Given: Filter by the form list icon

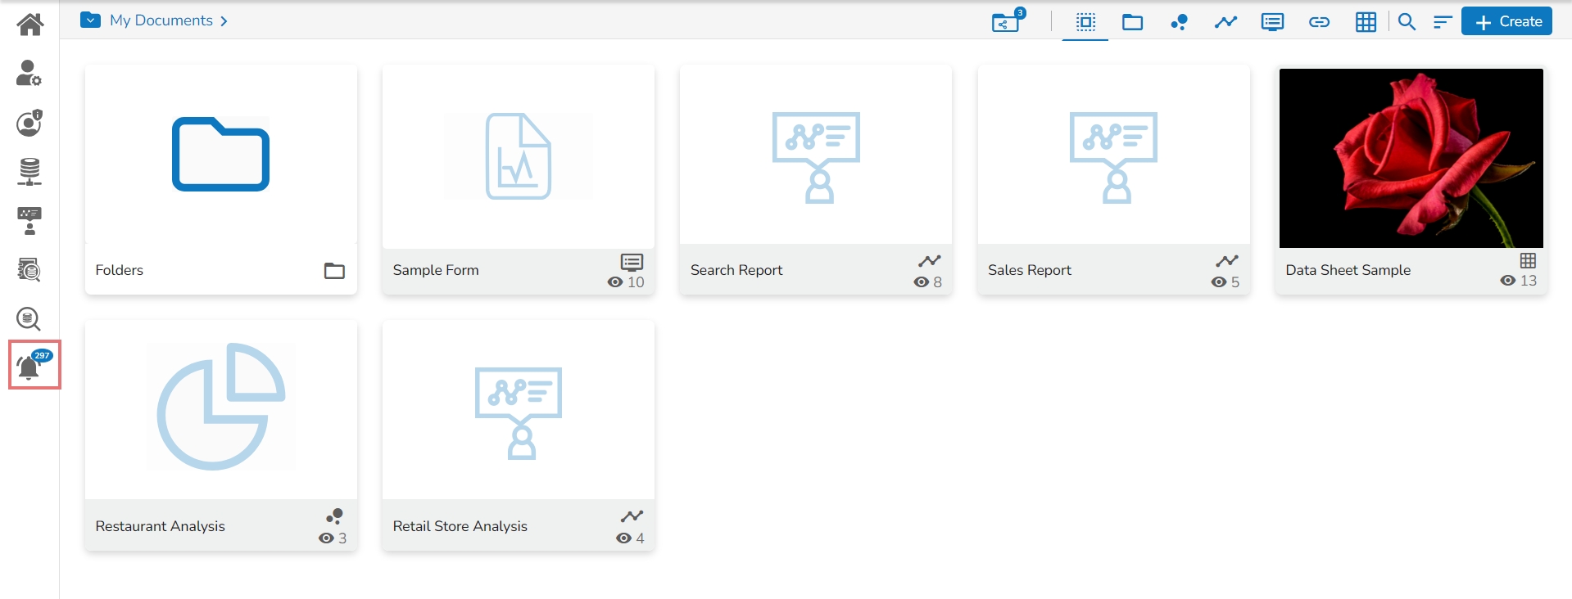Looking at the screenshot, I should 1272,22.
